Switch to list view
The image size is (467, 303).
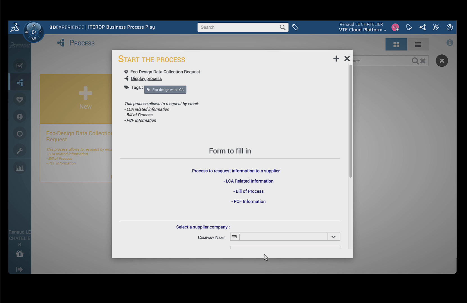pyautogui.click(x=418, y=45)
